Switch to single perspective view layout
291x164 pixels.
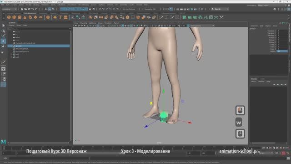(x=3, y=69)
